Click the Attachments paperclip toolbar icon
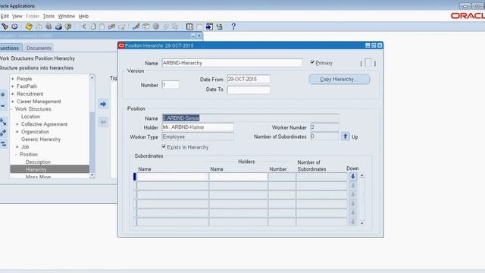Viewport: 485px width, 273px height. pyautogui.click(x=165, y=27)
